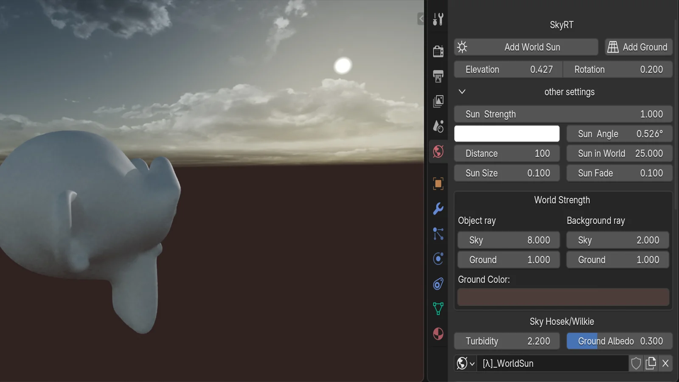Enable the fake user shield for WorldSun
The width and height of the screenshot is (679, 382).
[x=635, y=363]
